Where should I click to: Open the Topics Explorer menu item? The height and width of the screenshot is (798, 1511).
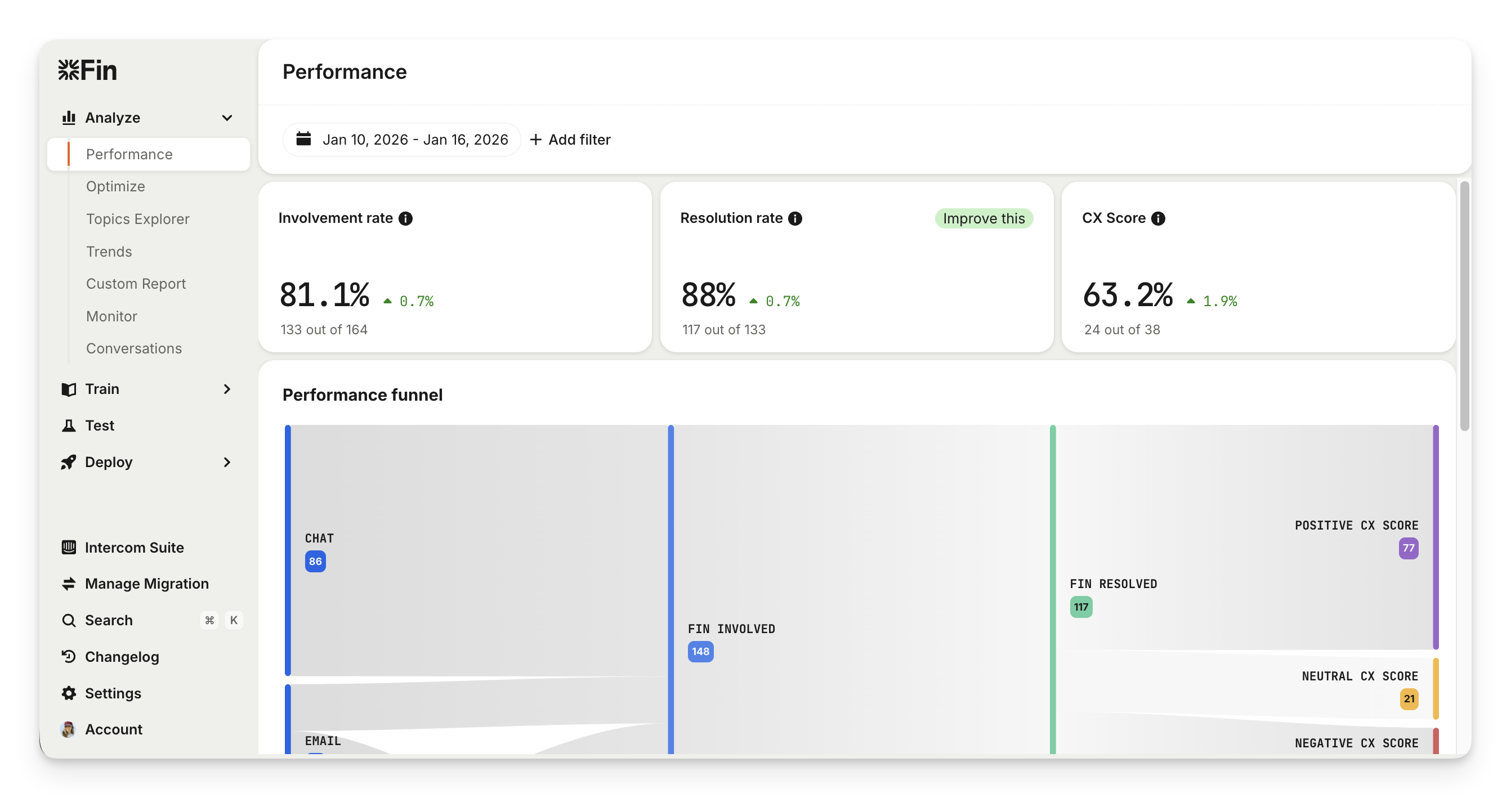click(137, 219)
